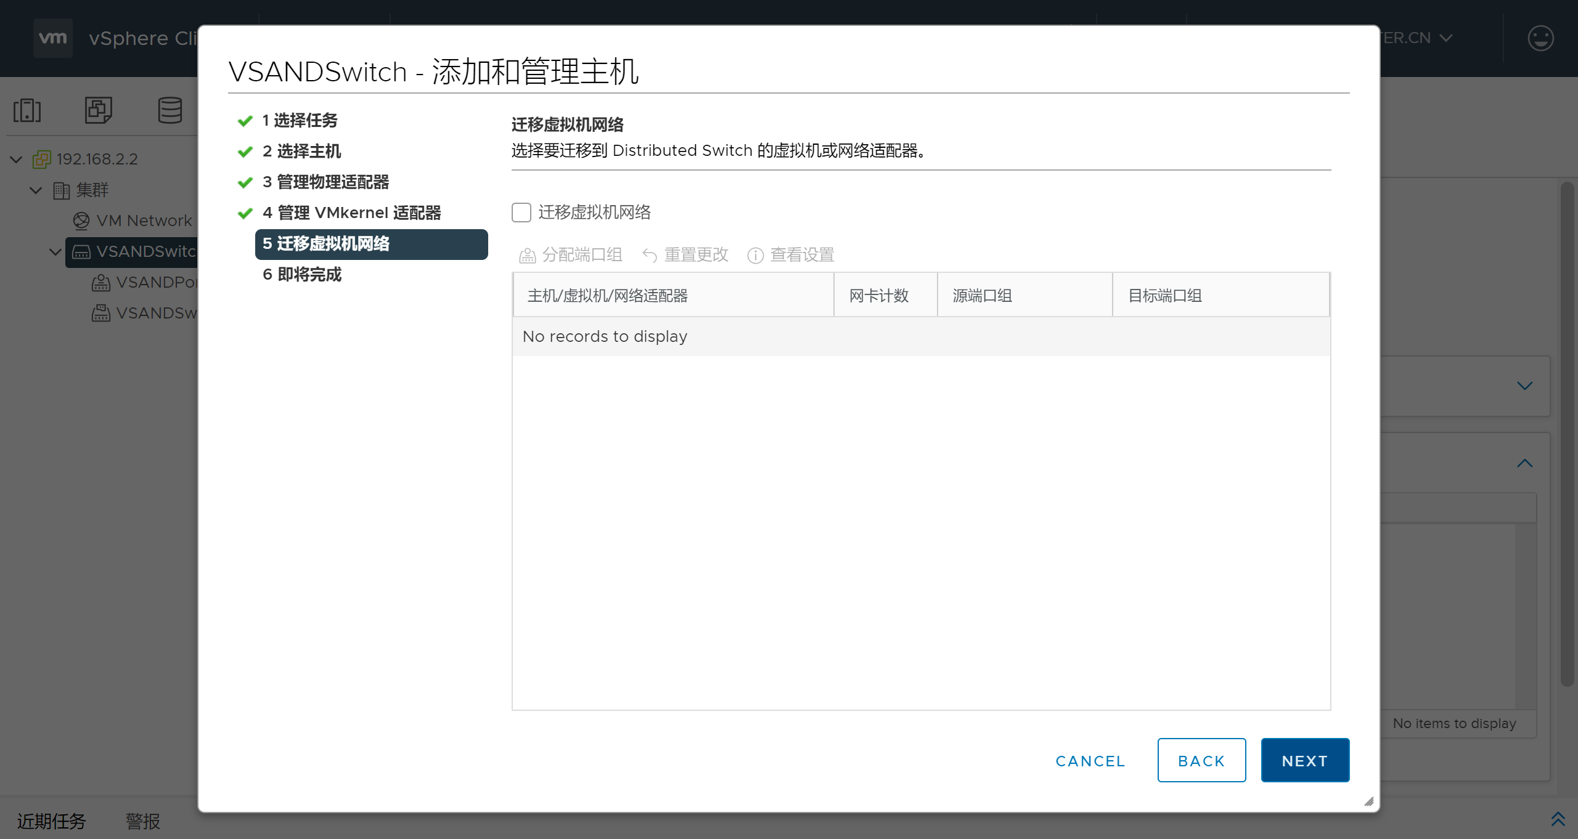Viewport: 1578px width, 839px height.
Task: Click the green check beside 管理 VMkernel 适配器
Action: click(245, 213)
